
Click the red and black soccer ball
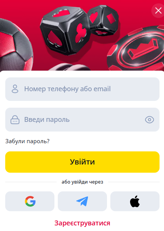[15, 45]
